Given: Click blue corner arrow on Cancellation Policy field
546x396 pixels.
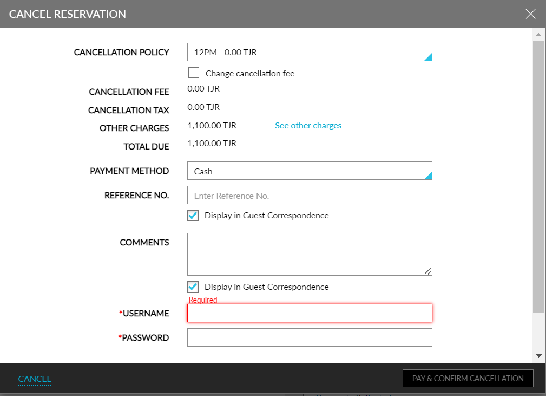Looking at the screenshot, I should click(x=428, y=57).
